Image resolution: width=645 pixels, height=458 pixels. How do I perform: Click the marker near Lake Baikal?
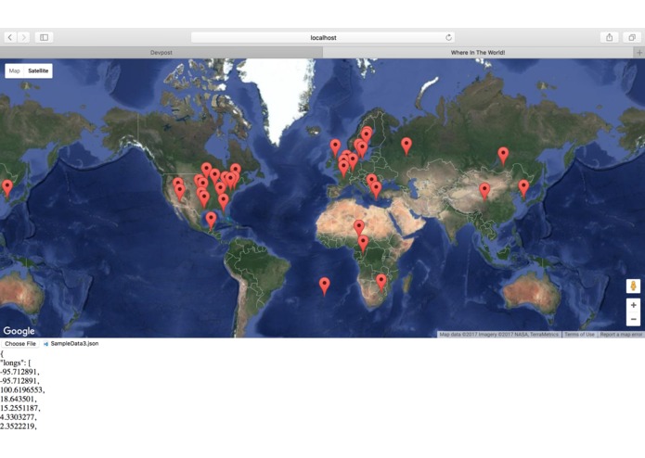pos(503,156)
